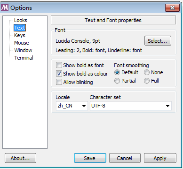Screen dimensions: 183x169
Task: Click the Select... font button
Action: 158,41
